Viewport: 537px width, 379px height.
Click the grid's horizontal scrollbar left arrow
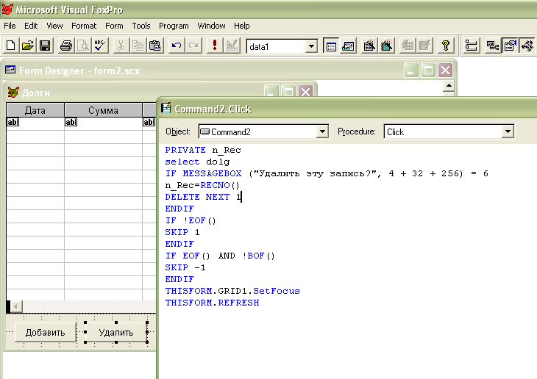15,306
